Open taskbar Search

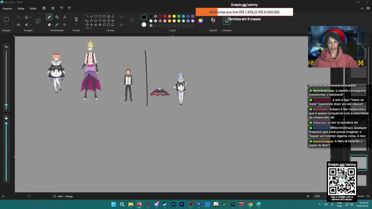(122, 204)
